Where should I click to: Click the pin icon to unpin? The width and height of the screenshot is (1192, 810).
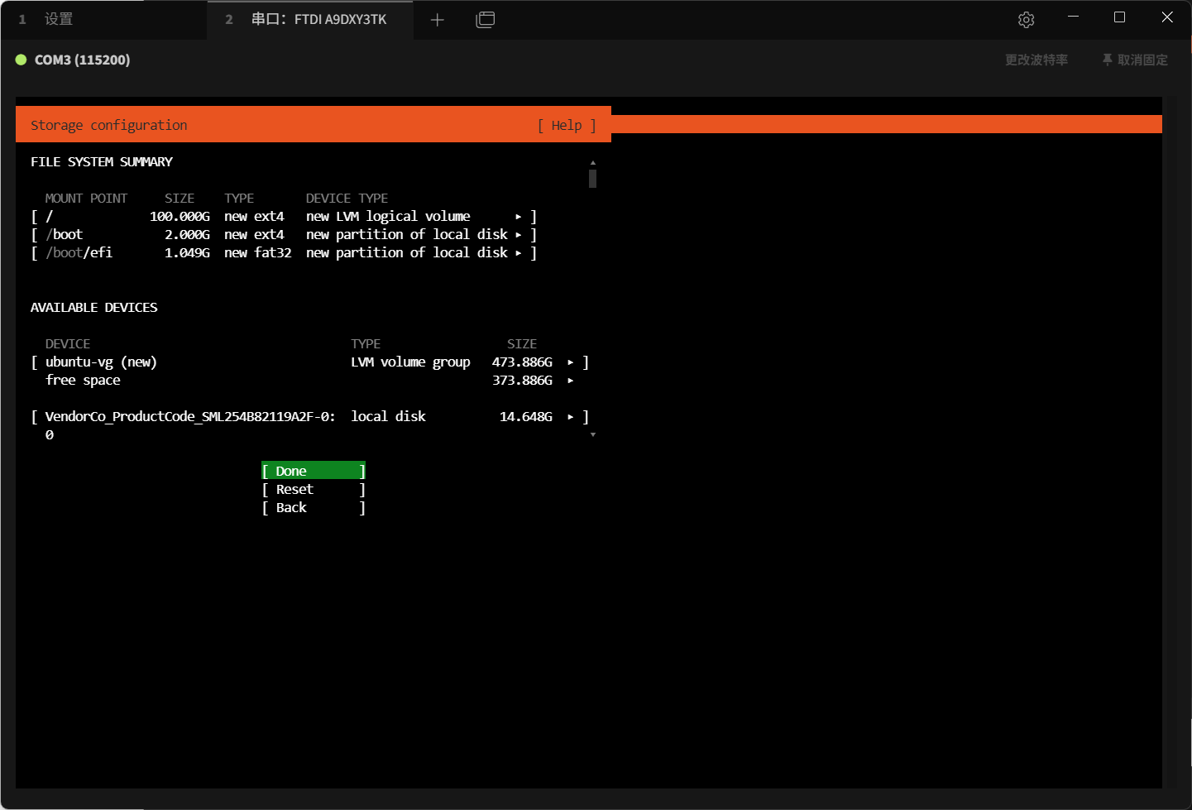point(1107,60)
